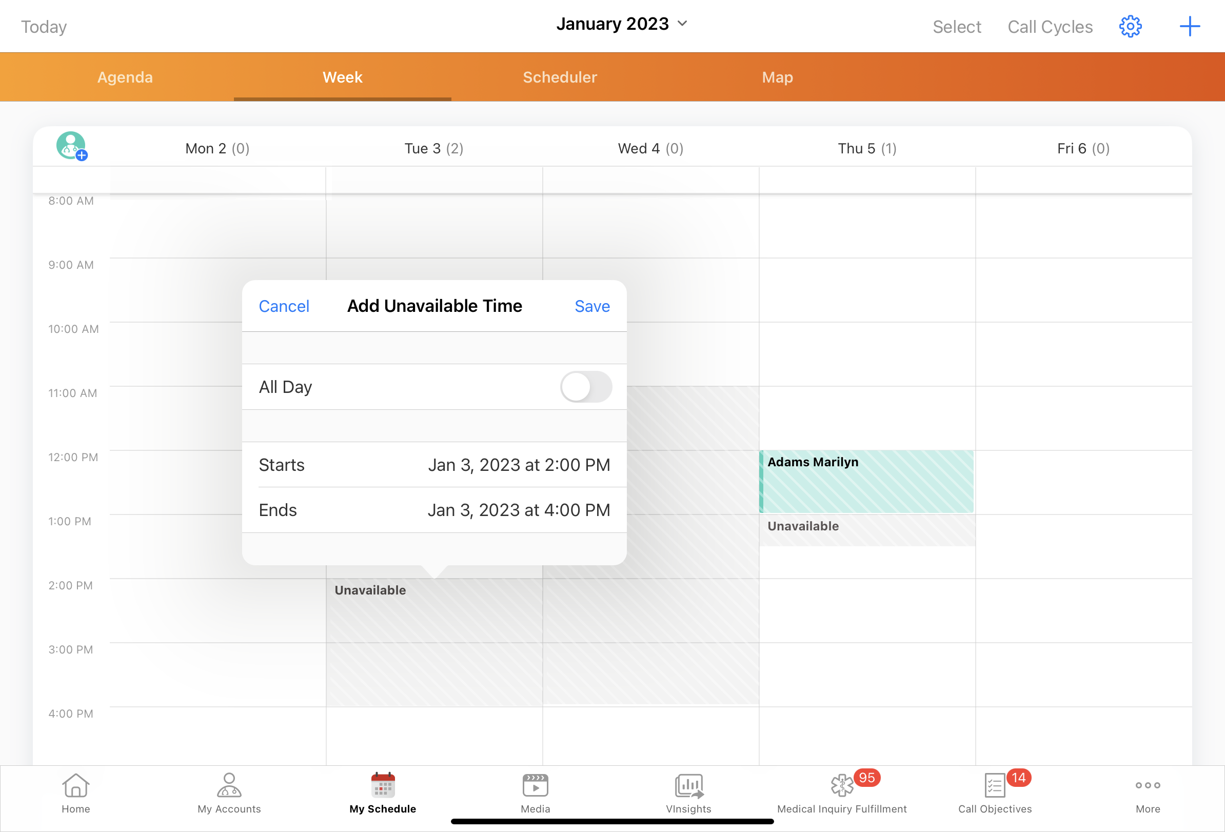This screenshot has width=1225, height=832.
Task: Open the Media icon
Action: [535, 792]
